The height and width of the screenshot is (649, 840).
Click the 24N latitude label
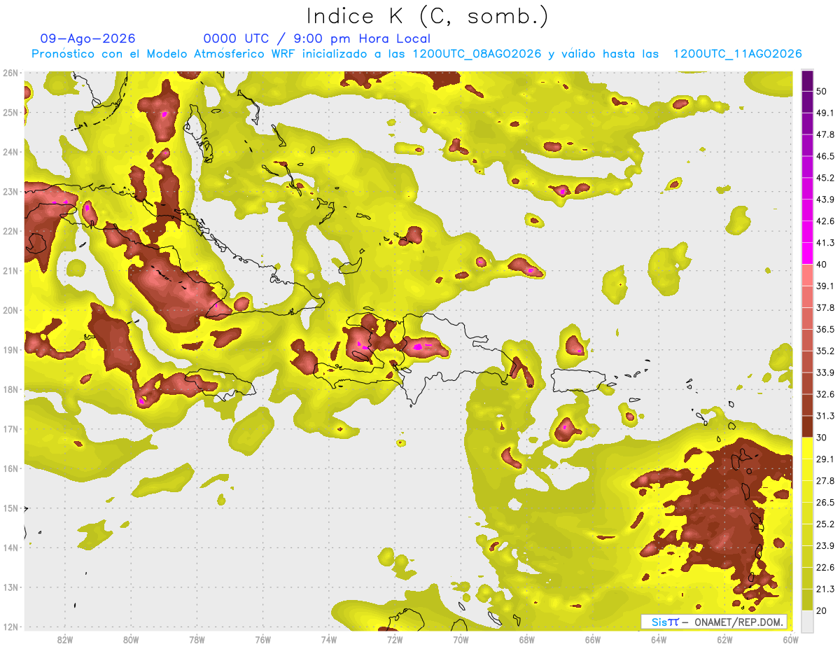pos(10,152)
